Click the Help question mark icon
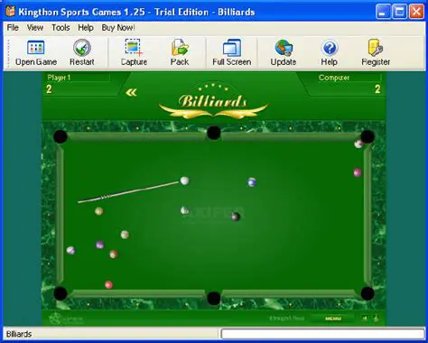Screen dimensions: 428x343 [330, 52]
